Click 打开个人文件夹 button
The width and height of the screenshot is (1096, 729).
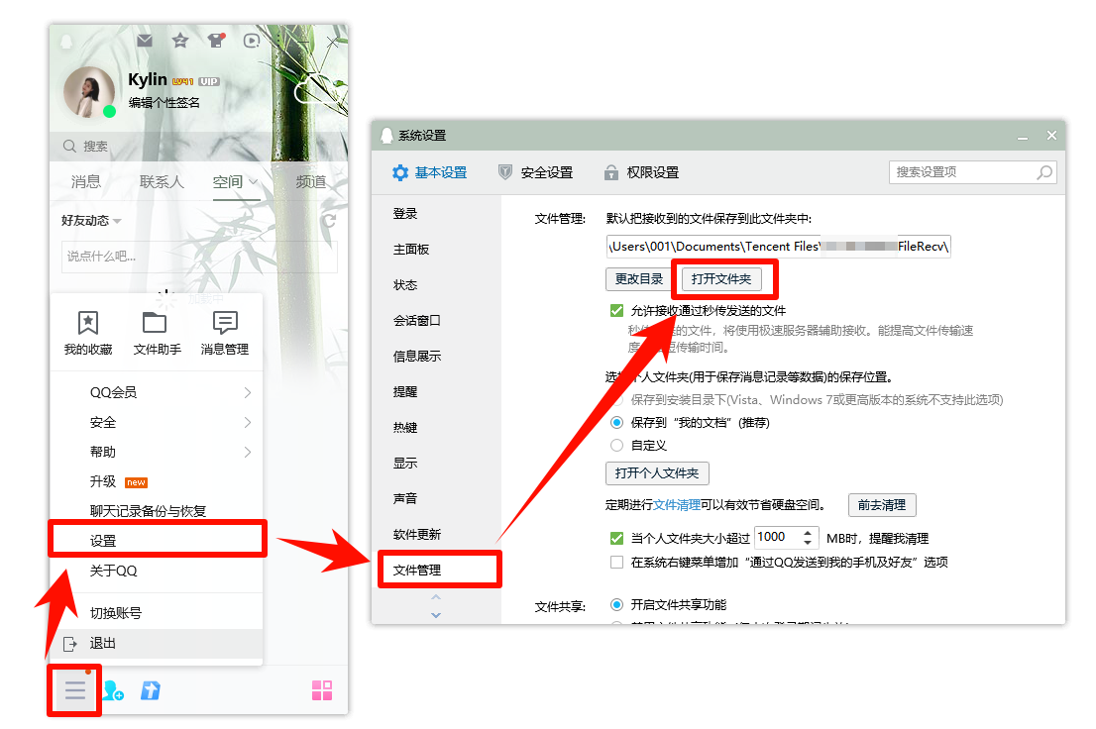pos(657,473)
